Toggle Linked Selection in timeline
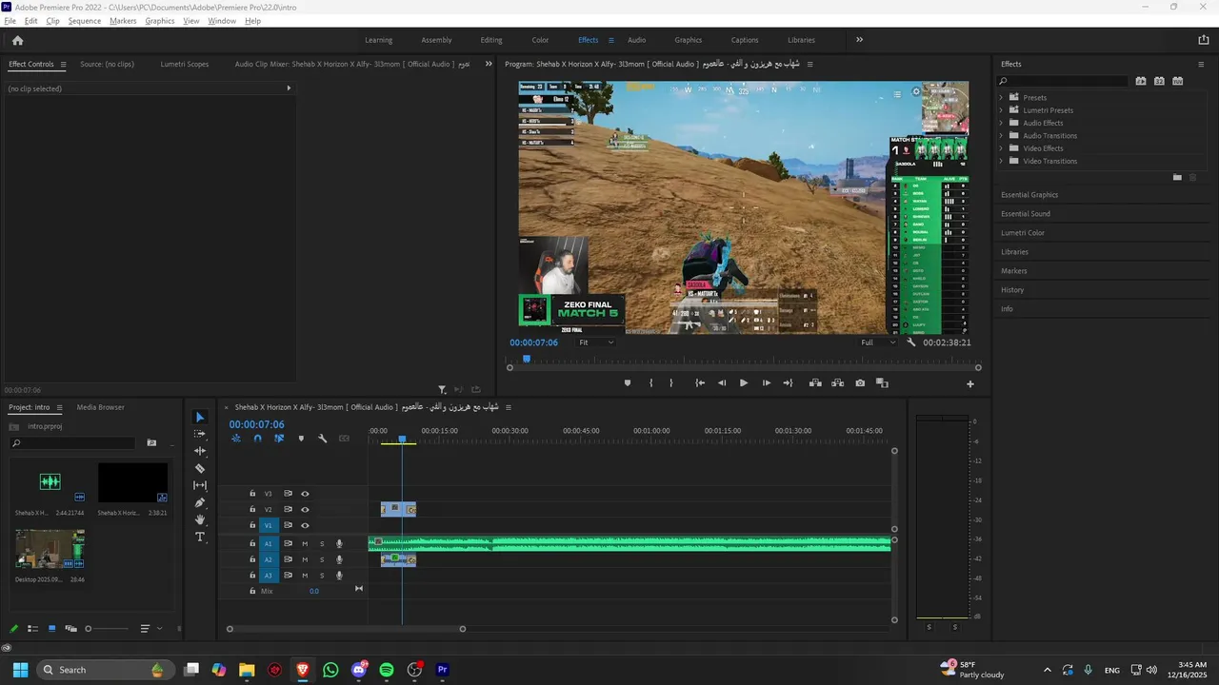The width and height of the screenshot is (1219, 685). coord(279,439)
